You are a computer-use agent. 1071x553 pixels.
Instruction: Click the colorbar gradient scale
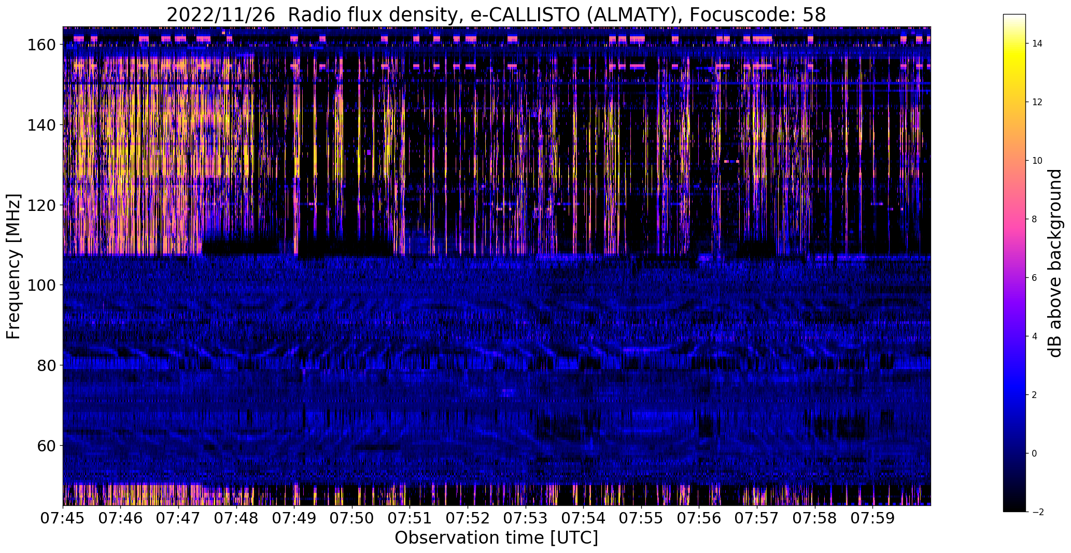tap(1014, 263)
